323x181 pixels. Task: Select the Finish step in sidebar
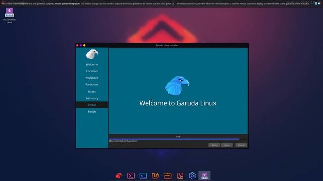click(x=92, y=112)
